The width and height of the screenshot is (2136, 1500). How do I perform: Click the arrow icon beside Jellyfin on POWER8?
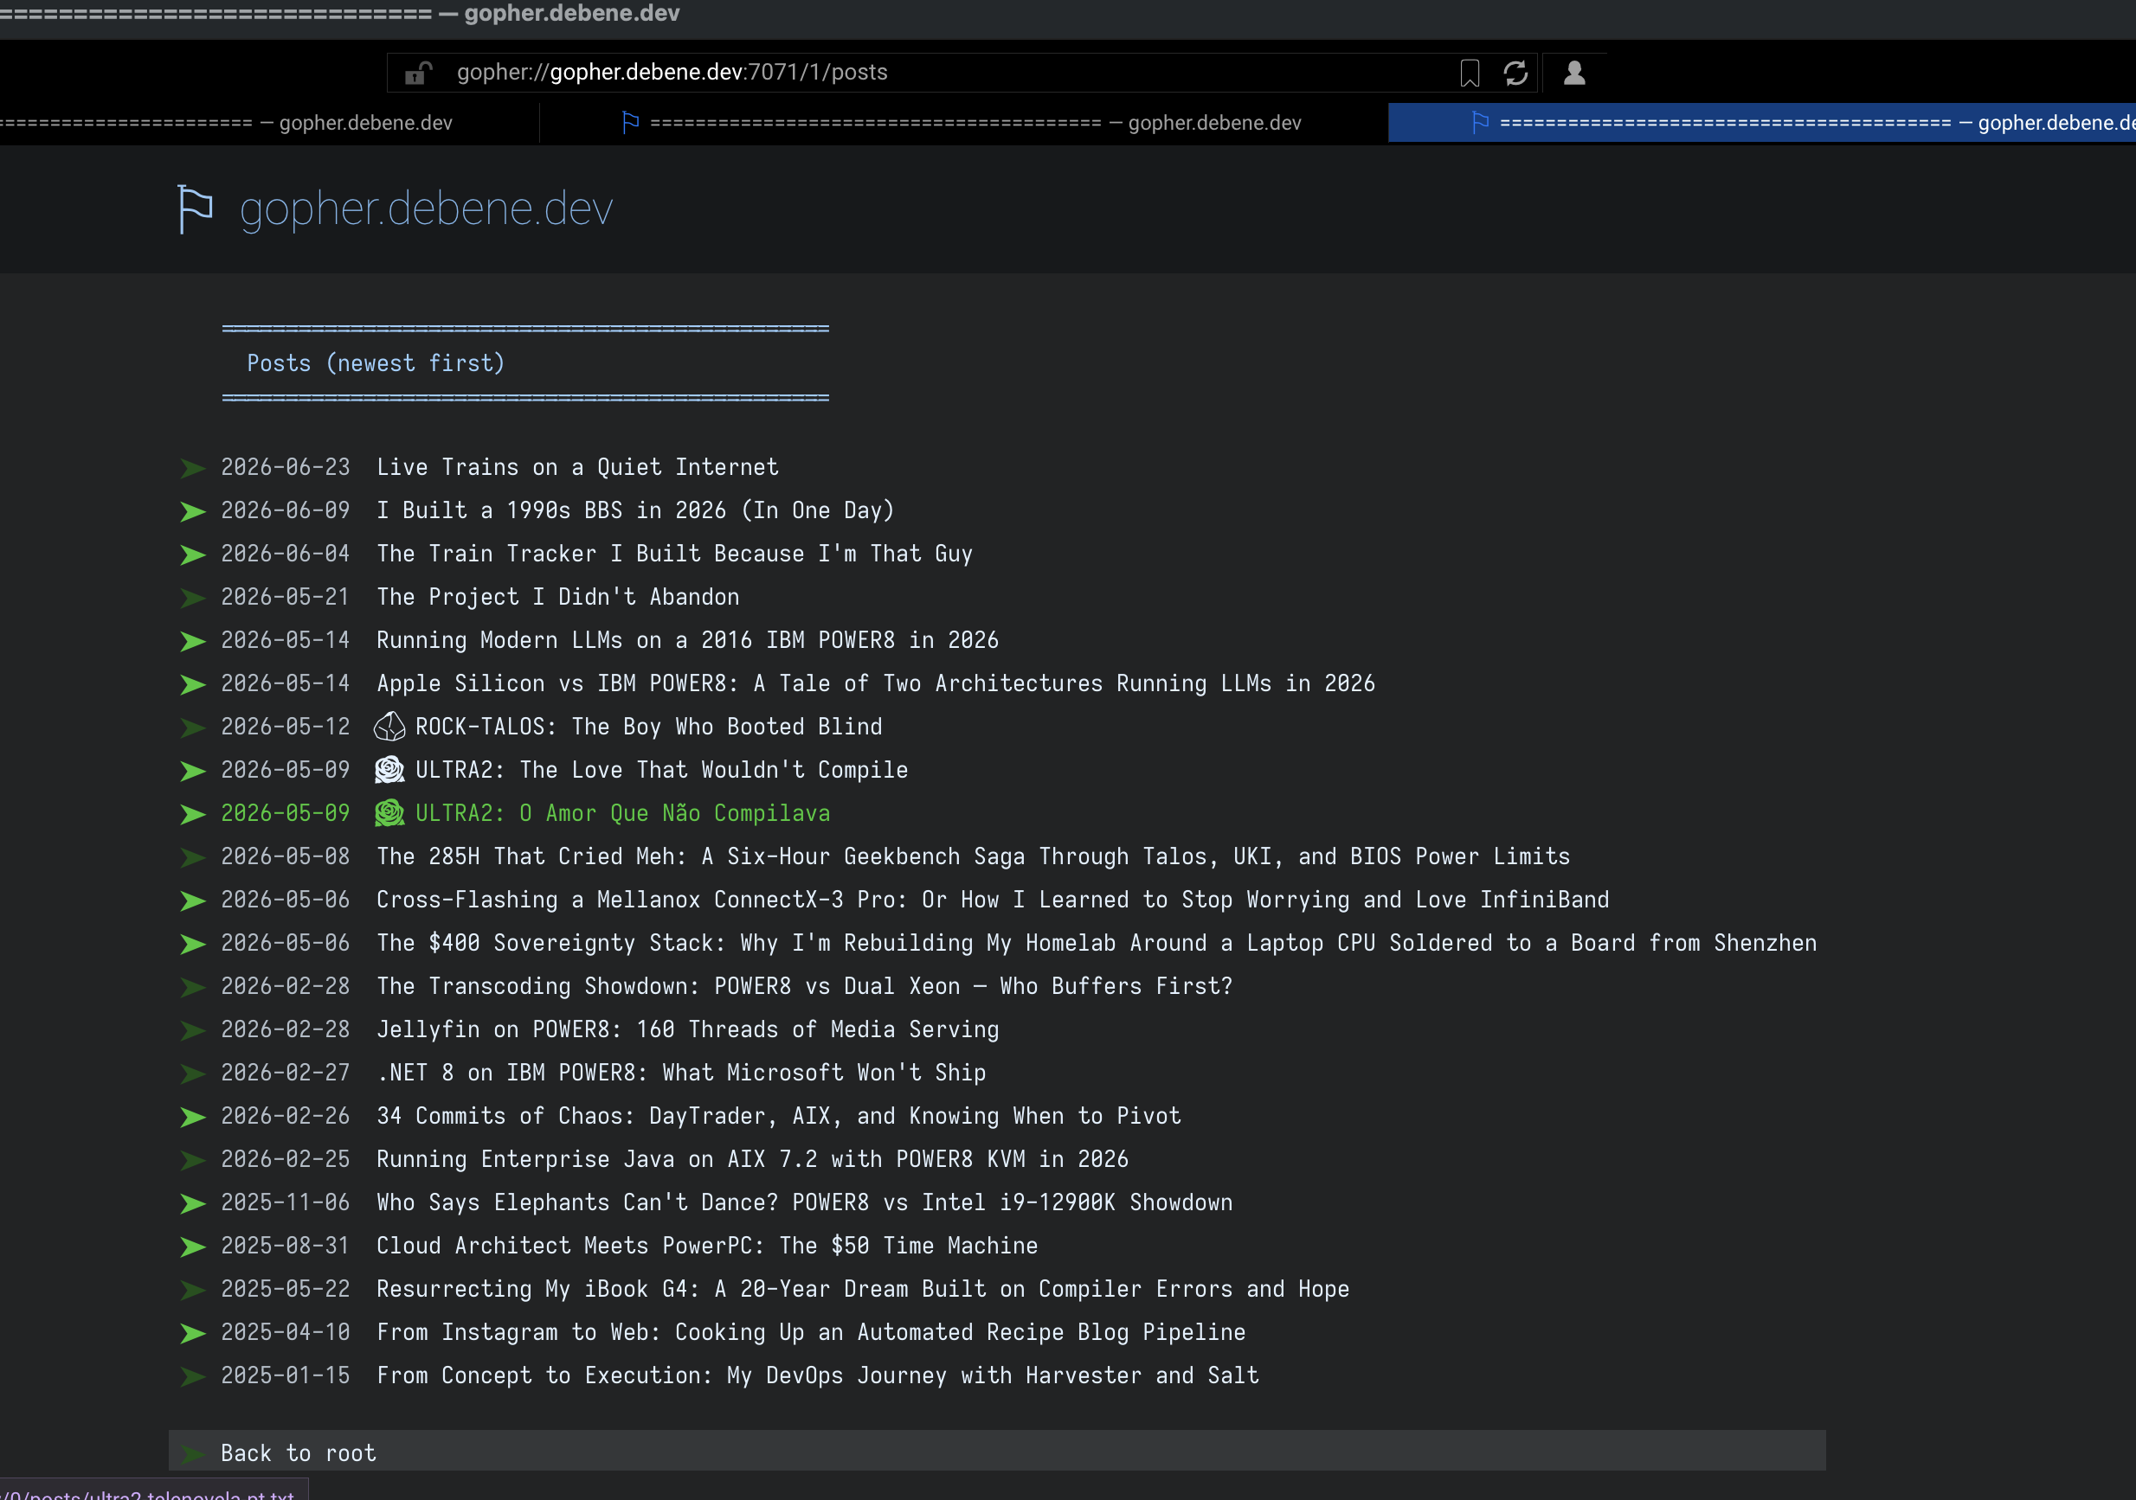[x=193, y=1030]
